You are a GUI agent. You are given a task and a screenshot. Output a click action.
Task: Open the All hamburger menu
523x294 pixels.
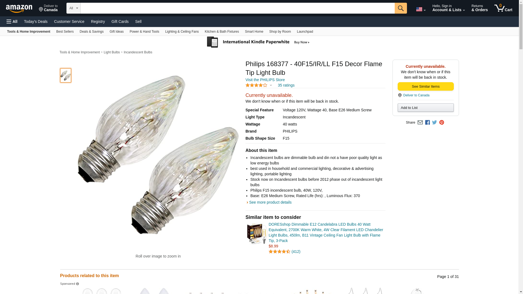coord(12,22)
